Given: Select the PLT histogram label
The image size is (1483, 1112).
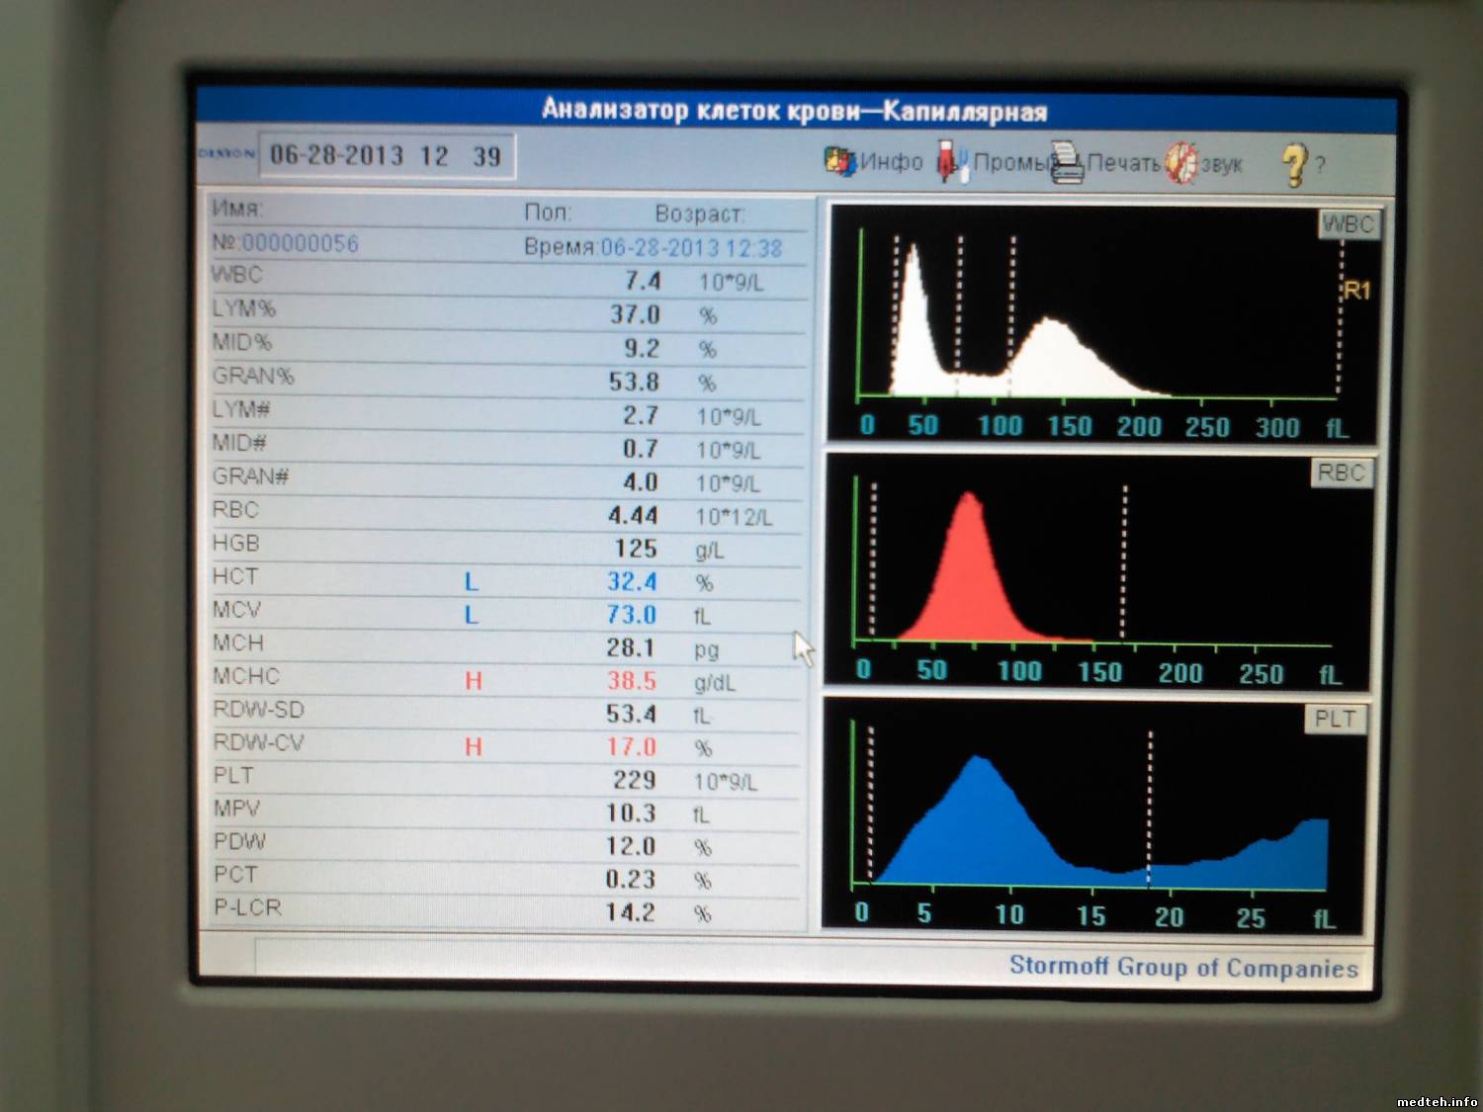Looking at the screenshot, I should coord(1335,719).
